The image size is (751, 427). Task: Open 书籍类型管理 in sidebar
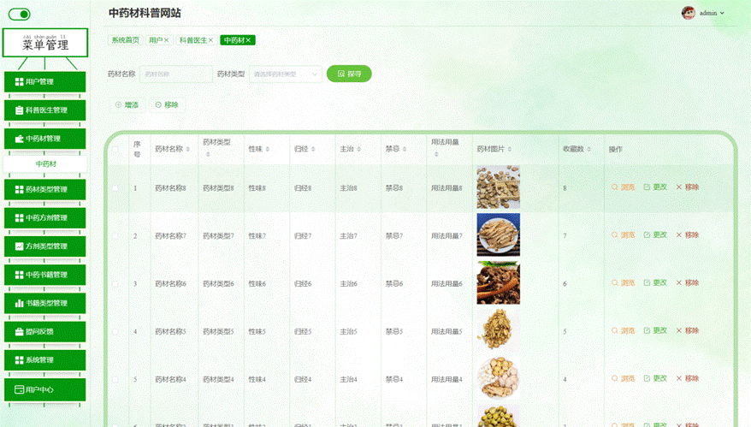coord(45,303)
